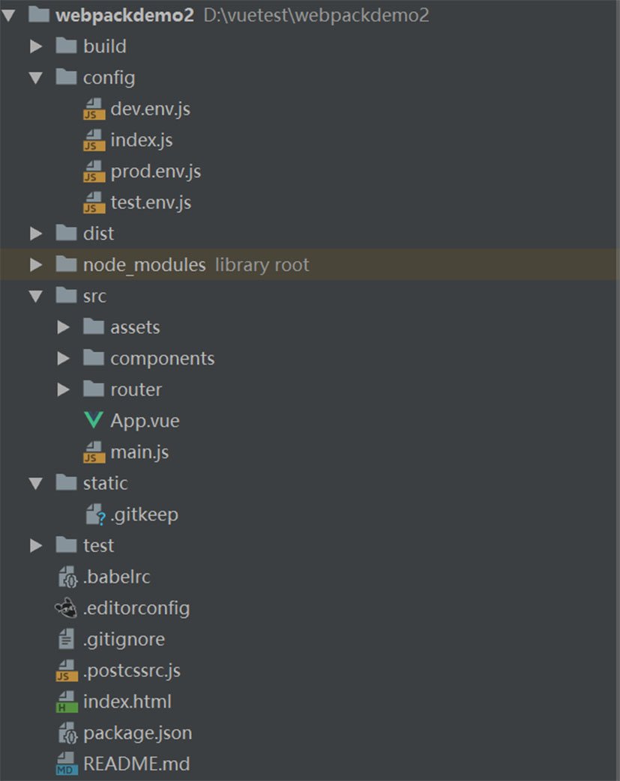This screenshot has height=781, width=620.
Task: Click the .babelrc config file icon
Action: coord(67,577)
